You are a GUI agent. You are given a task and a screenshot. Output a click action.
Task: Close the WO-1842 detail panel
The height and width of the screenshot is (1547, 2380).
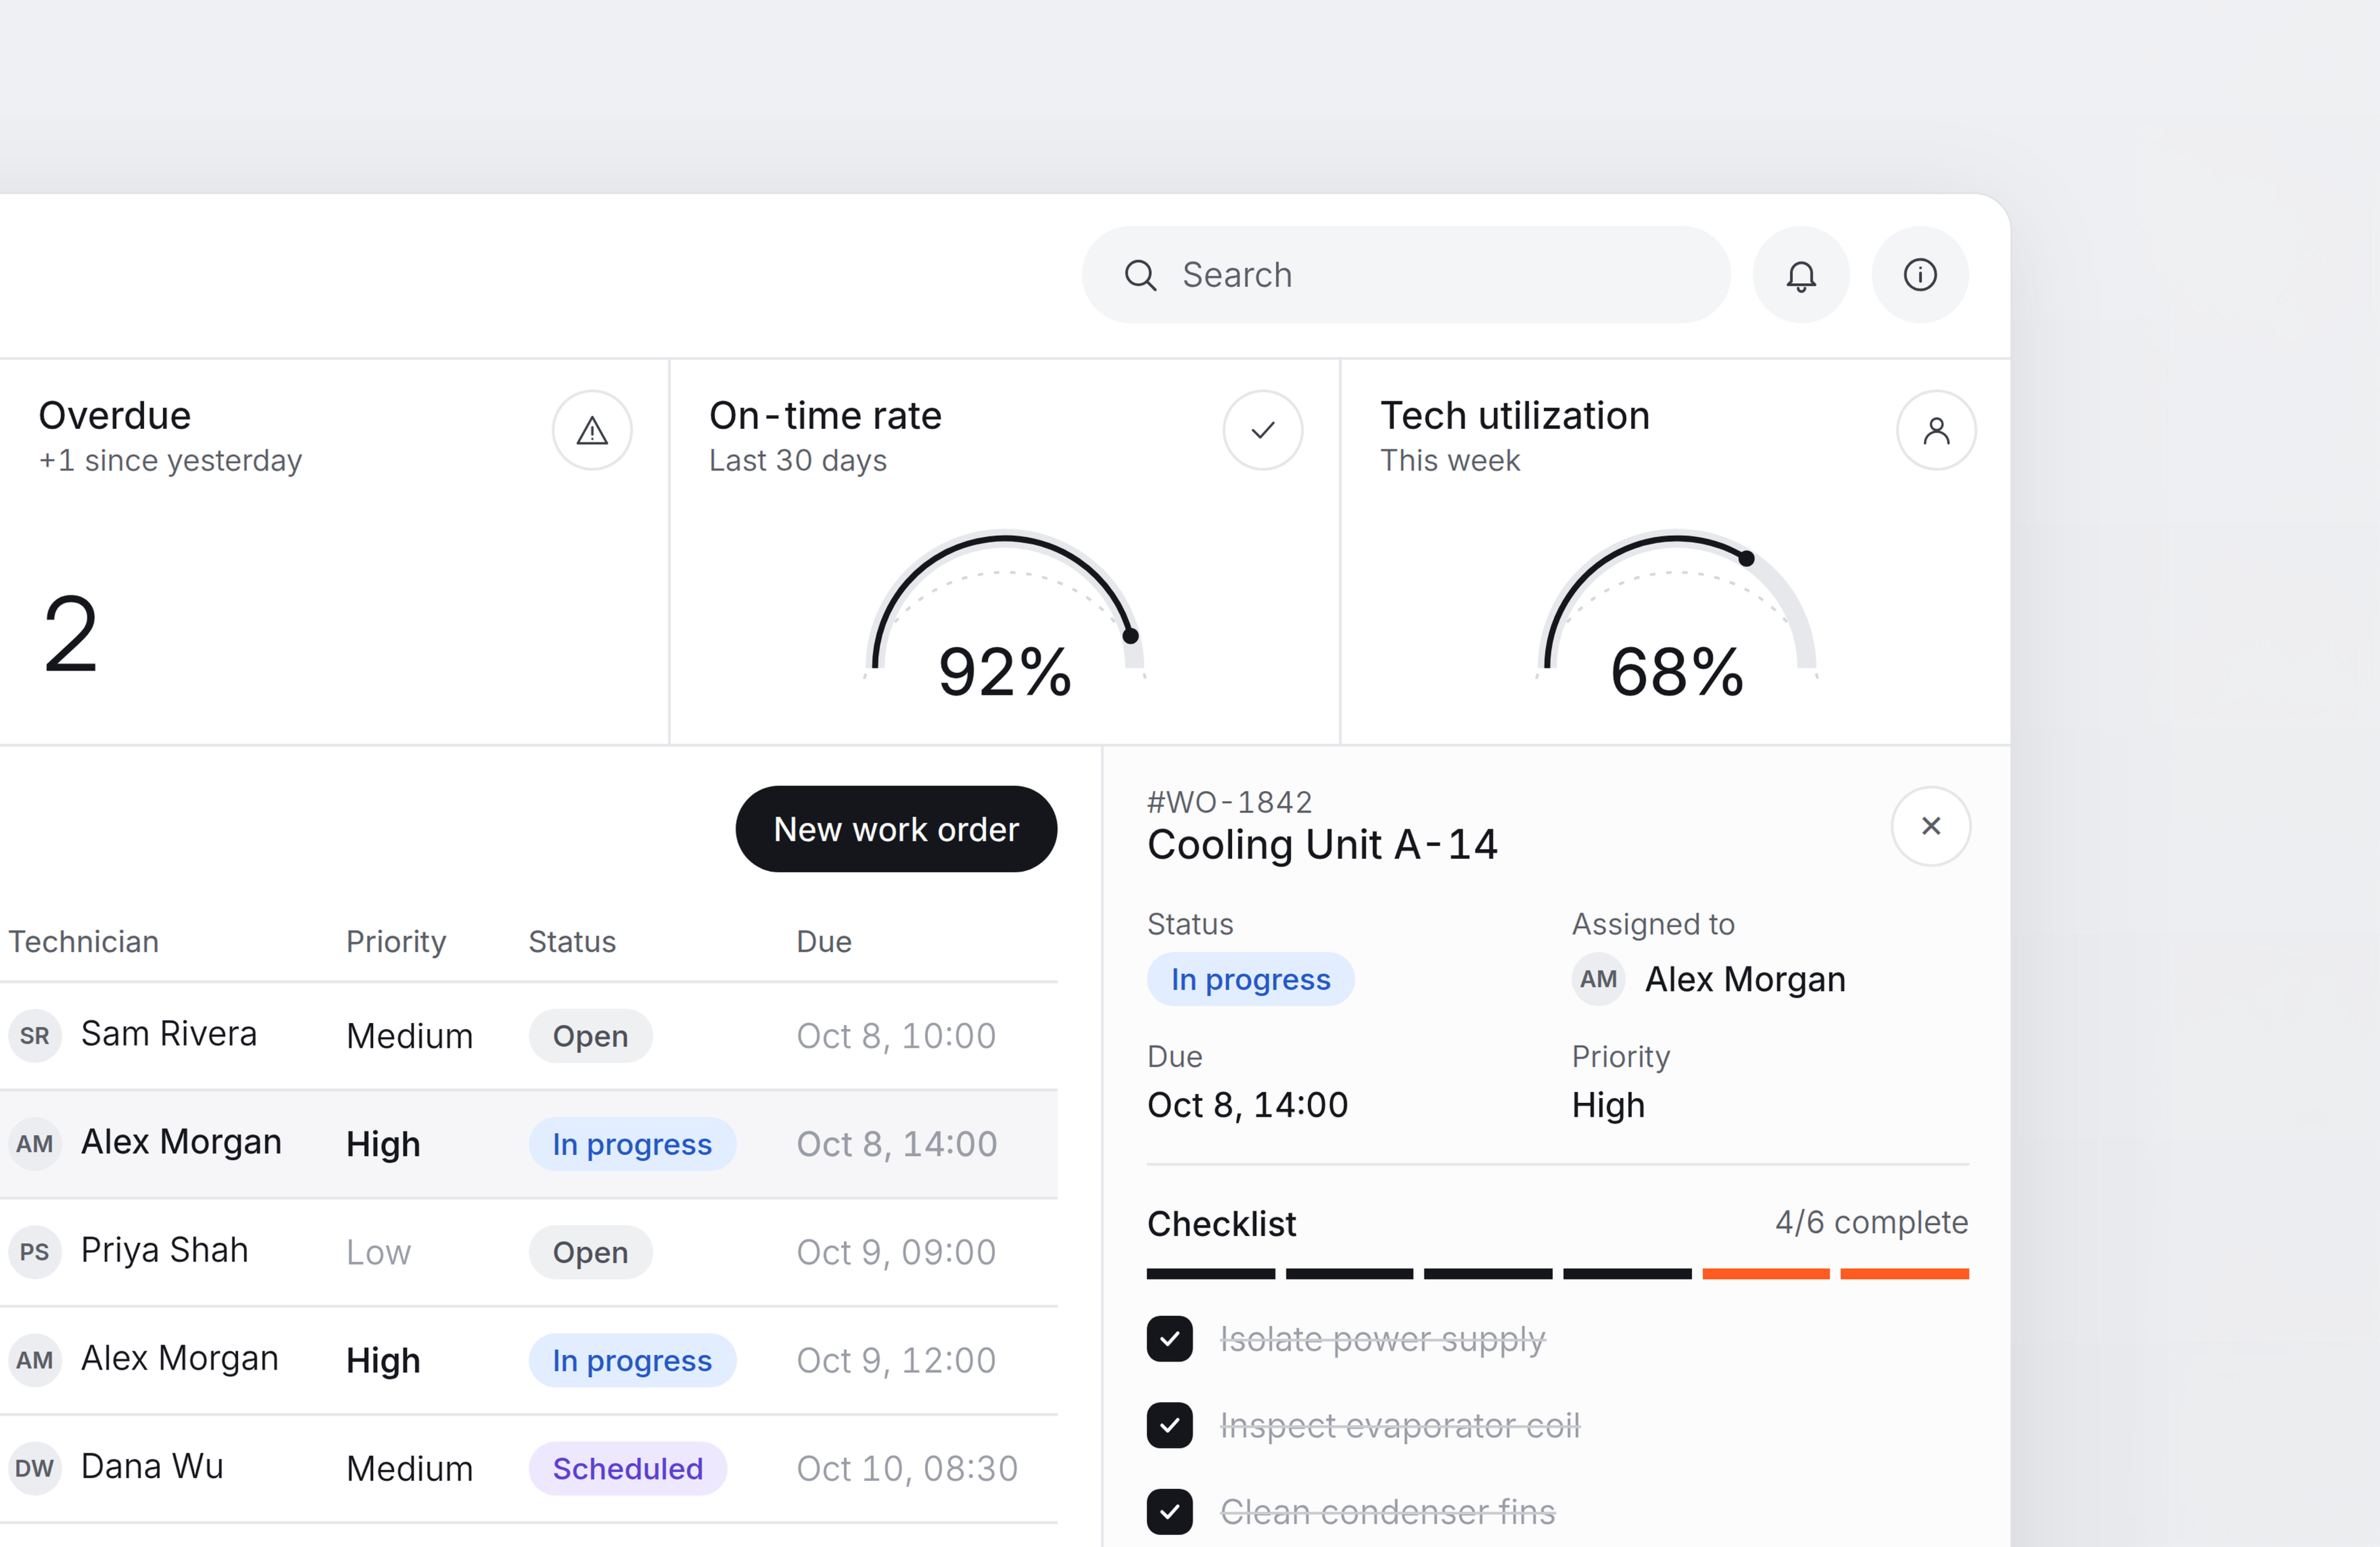[1931, 826]
